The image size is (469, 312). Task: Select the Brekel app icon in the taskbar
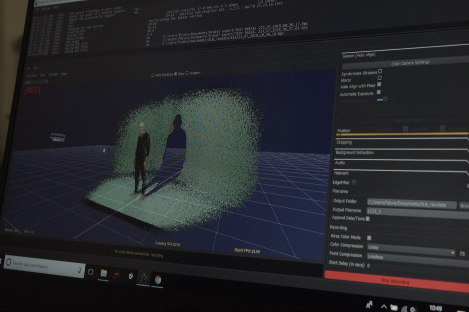[x=144, y=278]
